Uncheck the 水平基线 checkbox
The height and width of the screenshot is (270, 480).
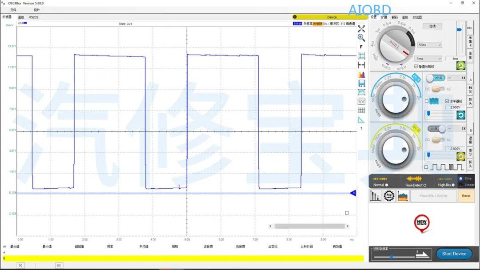pos(447,101)
